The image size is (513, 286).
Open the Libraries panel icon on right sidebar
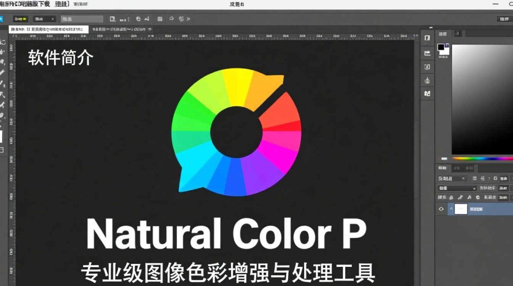[x=427, y=93]
